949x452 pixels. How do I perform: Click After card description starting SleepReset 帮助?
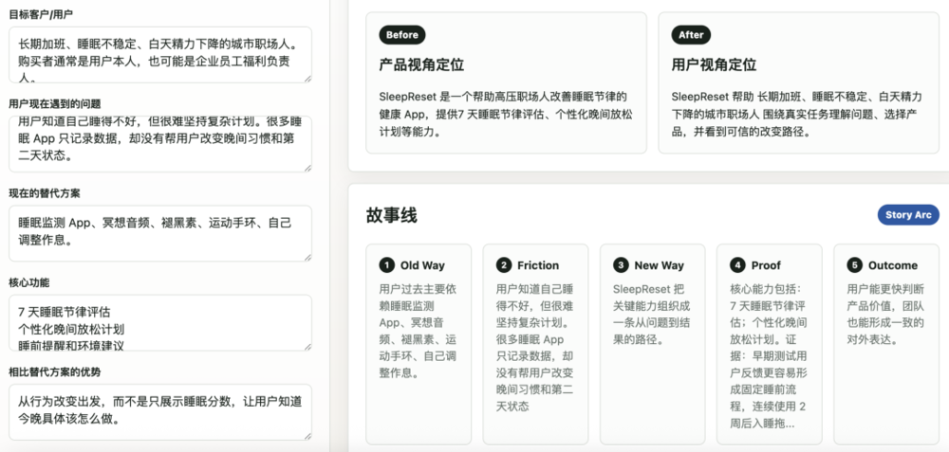point(798,114)
